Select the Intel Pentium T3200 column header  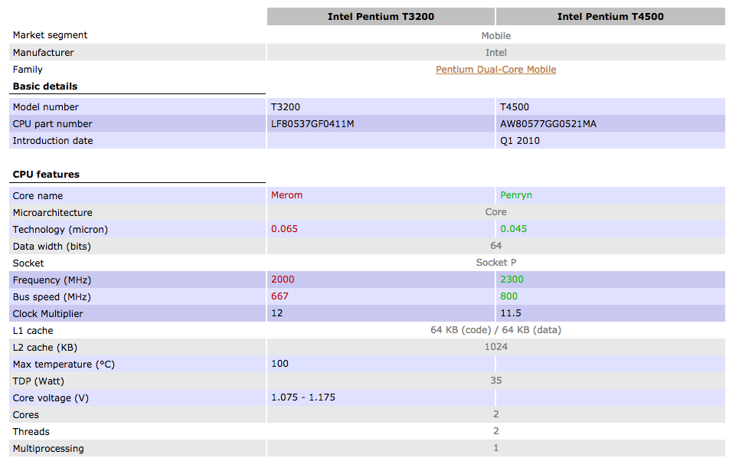coord(381,16)
